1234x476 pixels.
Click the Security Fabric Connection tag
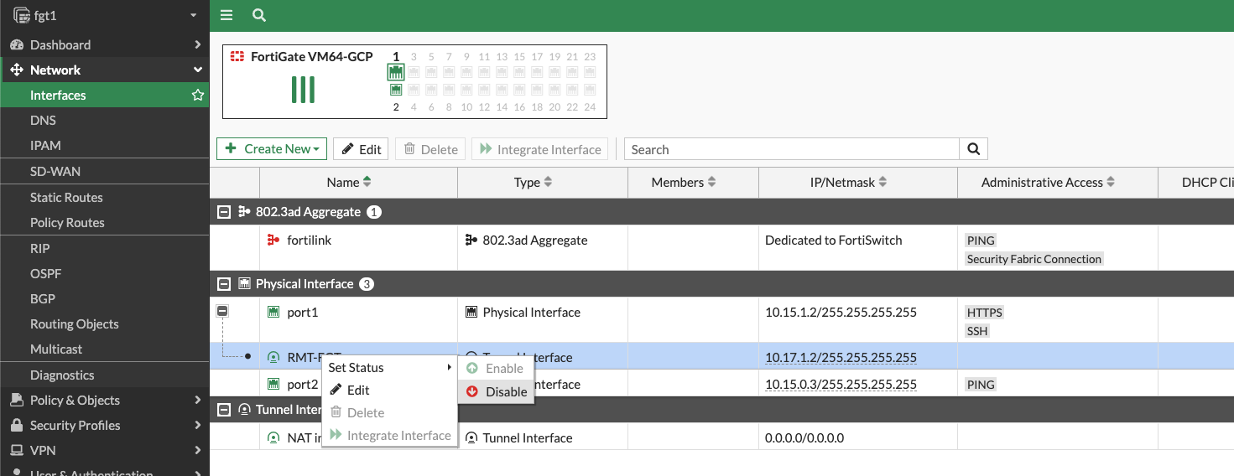[1034, 259]
